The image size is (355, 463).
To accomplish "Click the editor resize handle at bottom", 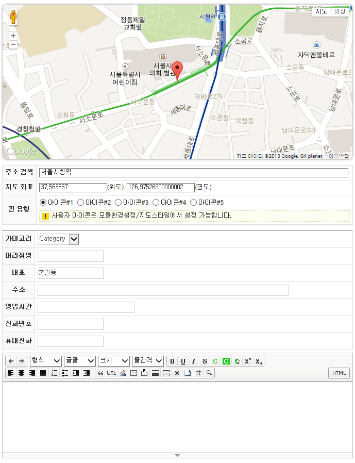I will (177, 455).
